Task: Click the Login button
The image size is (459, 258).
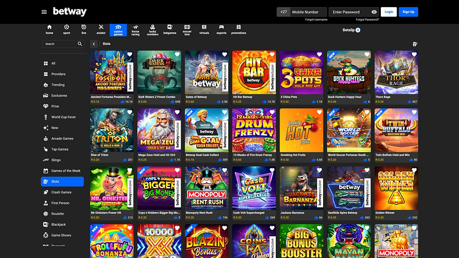Action: 389,12
